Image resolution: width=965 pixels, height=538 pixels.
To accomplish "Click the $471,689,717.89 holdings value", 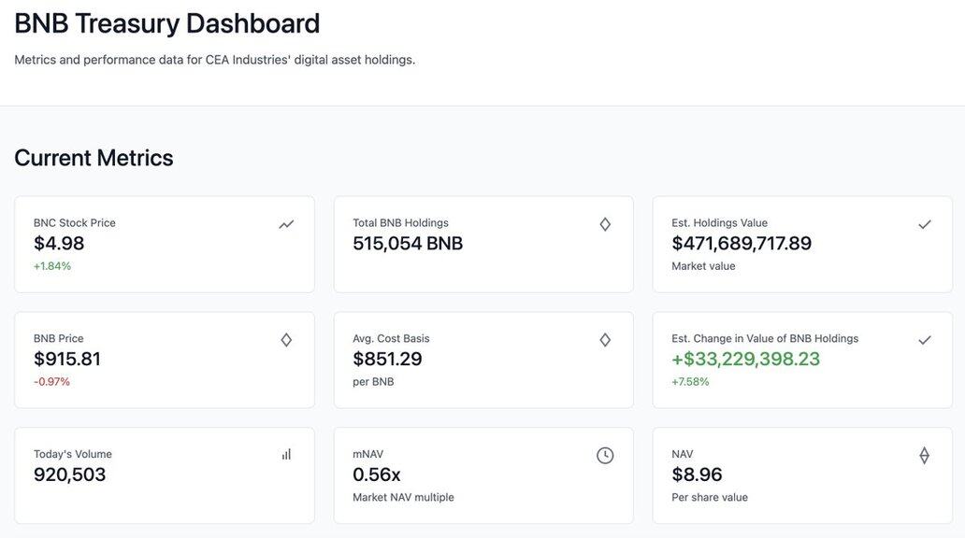I will (x=742, y=244).
